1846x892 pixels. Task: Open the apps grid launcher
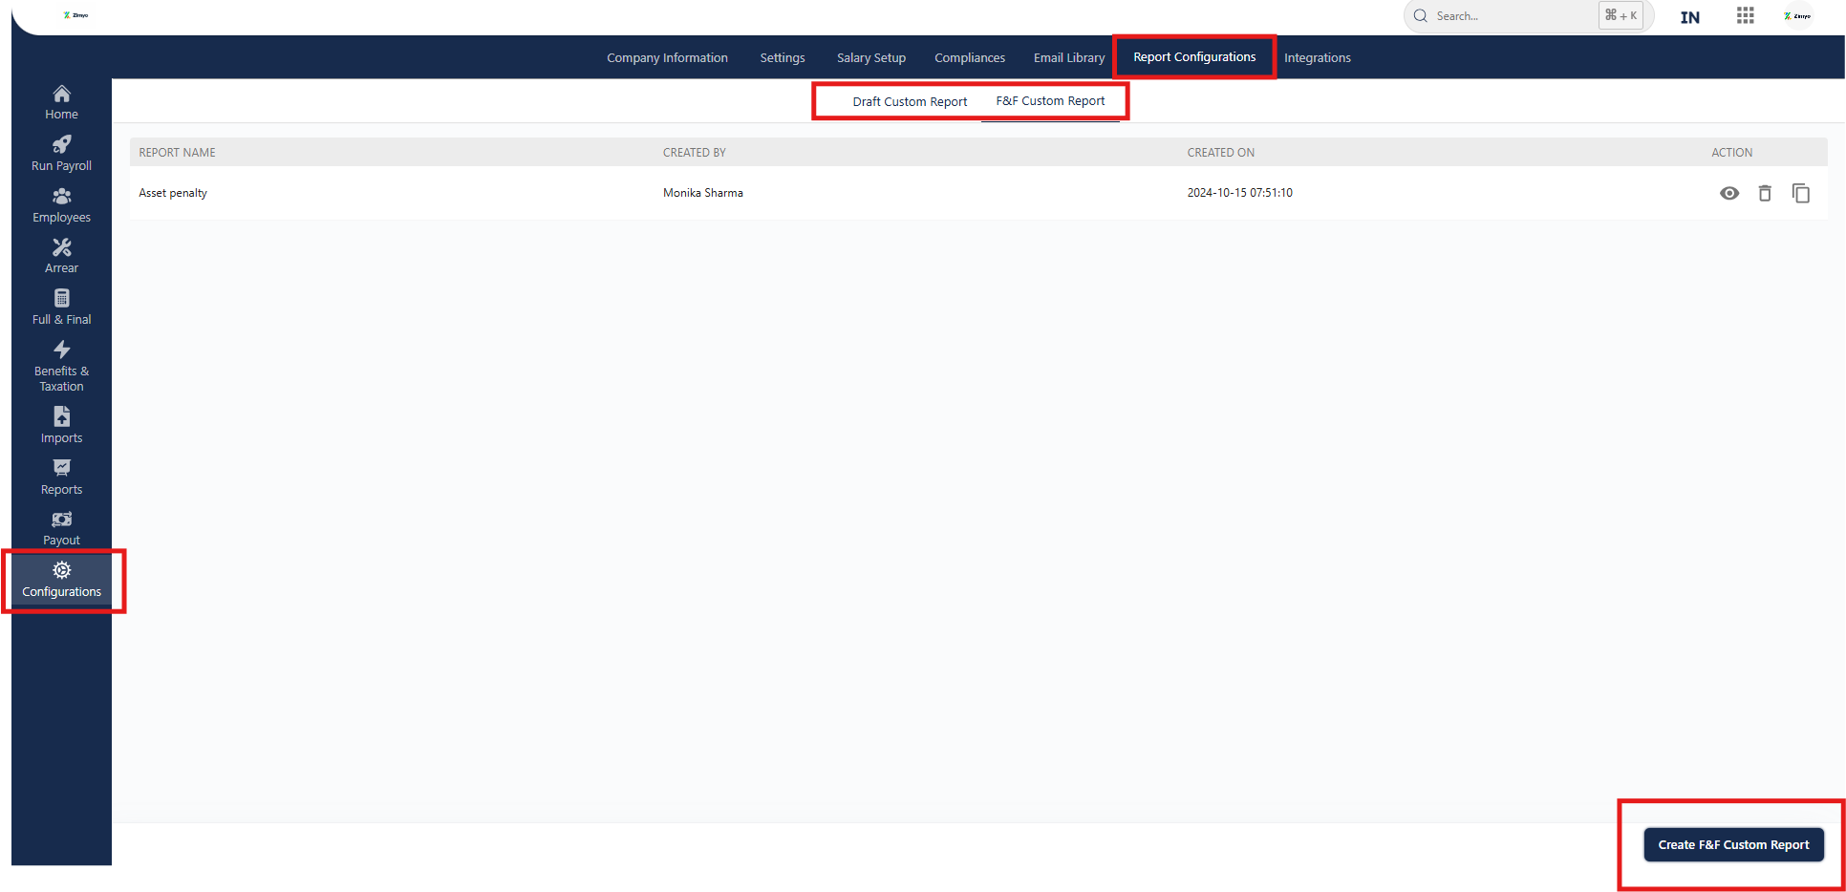[x=1746, y=15]
